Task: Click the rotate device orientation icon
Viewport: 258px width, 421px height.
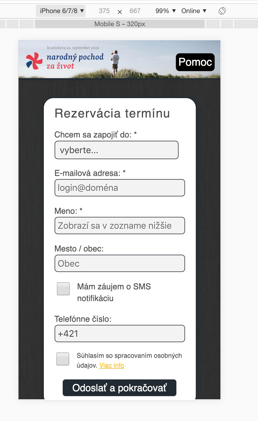Action: [x=222, y=11]
